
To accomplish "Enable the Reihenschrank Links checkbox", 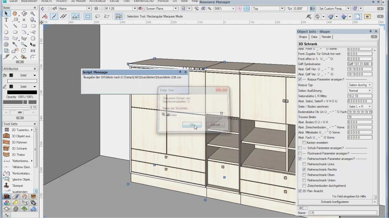I will [x=304, y=164].
